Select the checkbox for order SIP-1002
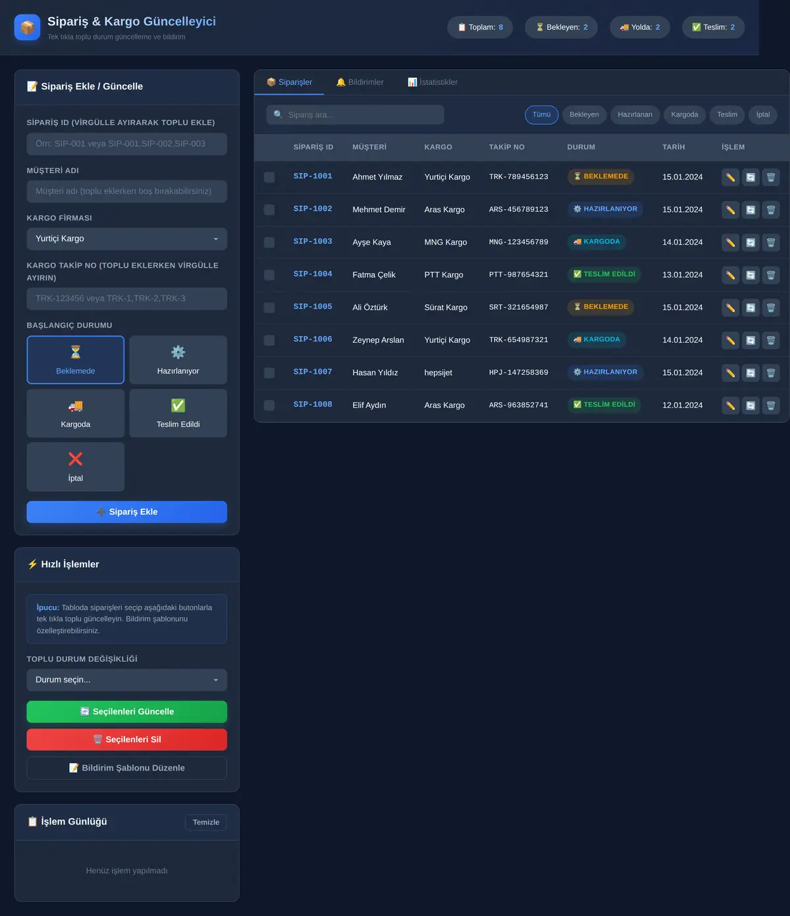Screen dimensions: 790x916 (x=269, y=210)
